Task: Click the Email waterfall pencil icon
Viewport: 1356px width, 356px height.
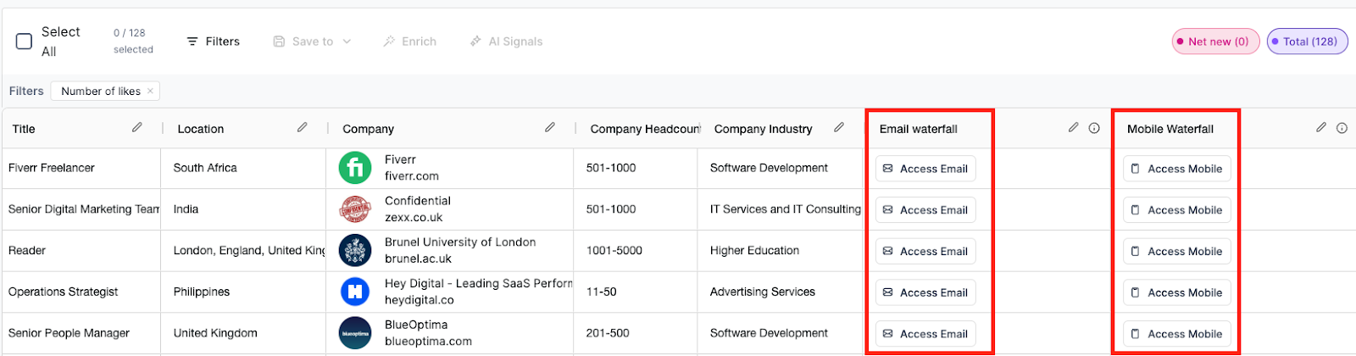Action: pos(1074,127)
